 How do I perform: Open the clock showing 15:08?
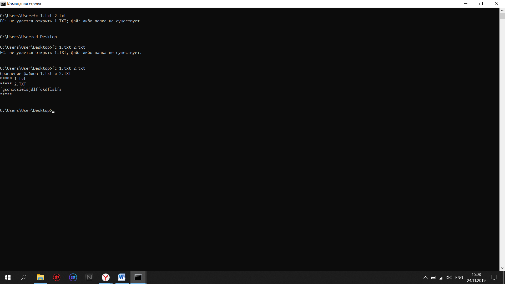point(476,275)
